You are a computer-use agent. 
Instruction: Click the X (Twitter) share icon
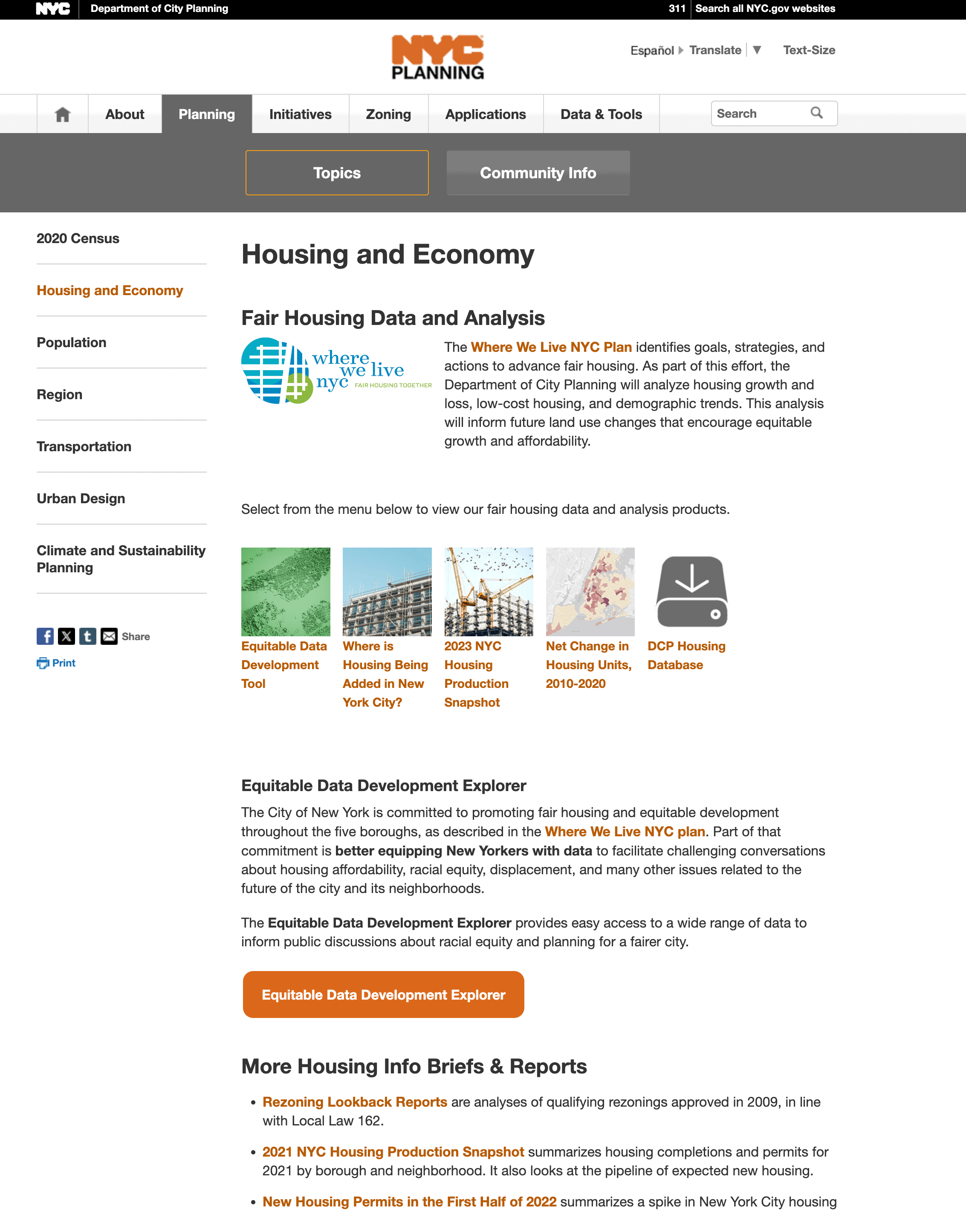pyautogui.click(x=66, y=635)
